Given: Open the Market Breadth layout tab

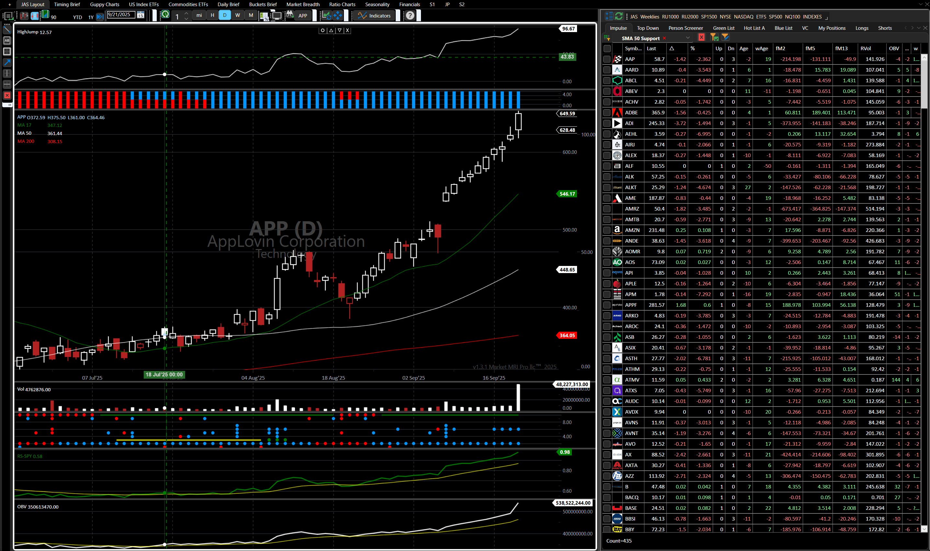Looking at the screenshot, I should click(x=302, y=5).
